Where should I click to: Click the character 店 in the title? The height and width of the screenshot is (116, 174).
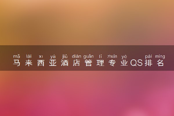click(77, 63)
